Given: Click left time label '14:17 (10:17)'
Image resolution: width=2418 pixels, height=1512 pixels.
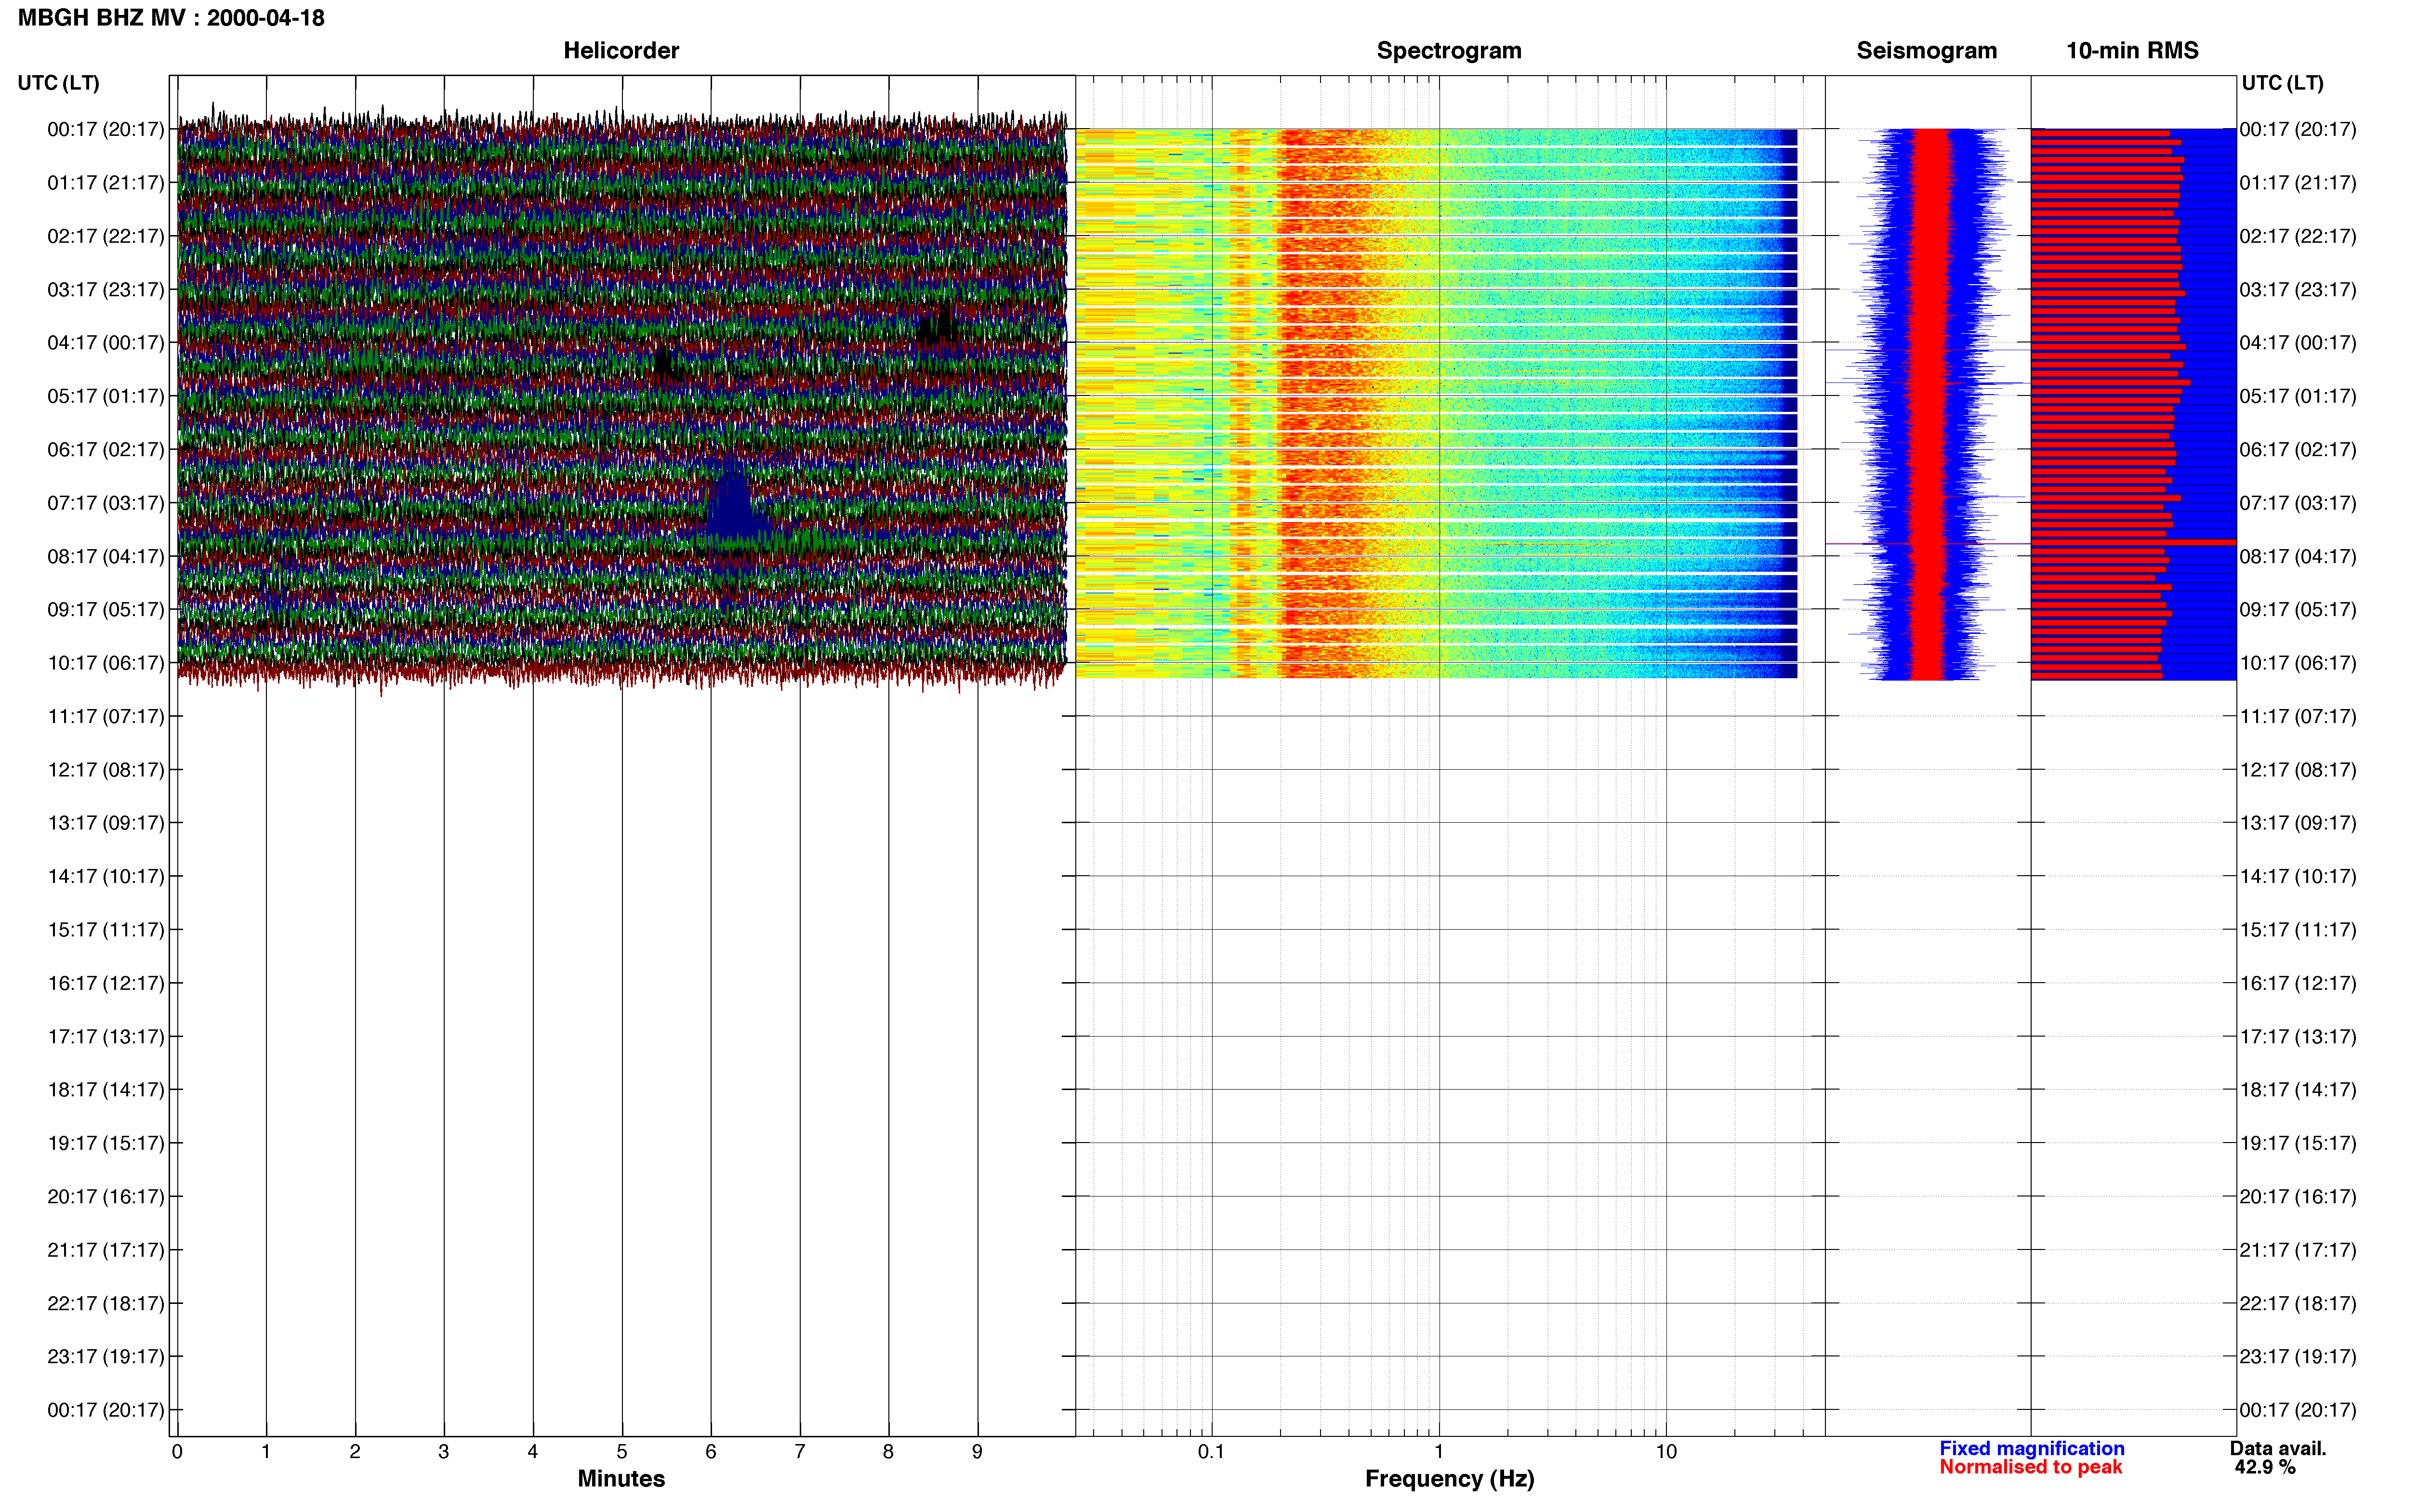Looking at the screenshot, I should [x=106, y=877].
